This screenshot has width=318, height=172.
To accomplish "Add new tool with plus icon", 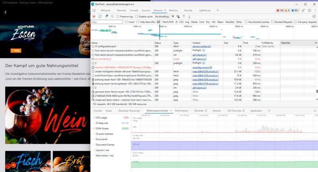I will [x=217, y=10].
